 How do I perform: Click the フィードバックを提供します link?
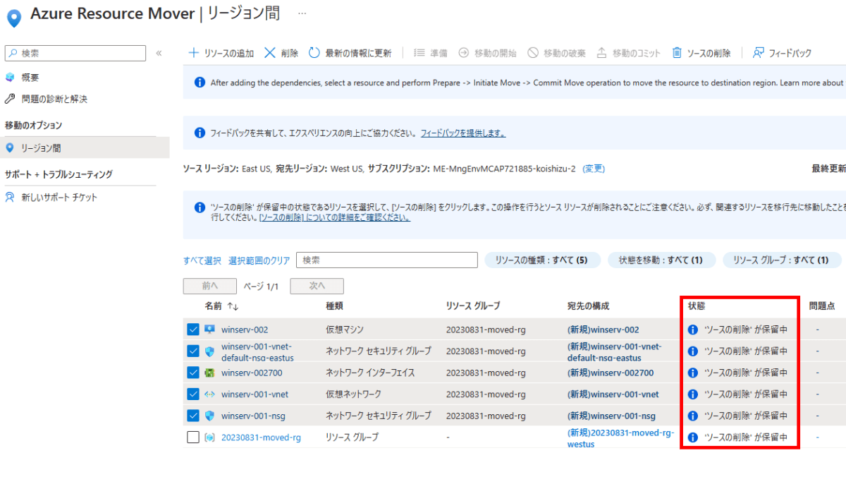(463, 133)
